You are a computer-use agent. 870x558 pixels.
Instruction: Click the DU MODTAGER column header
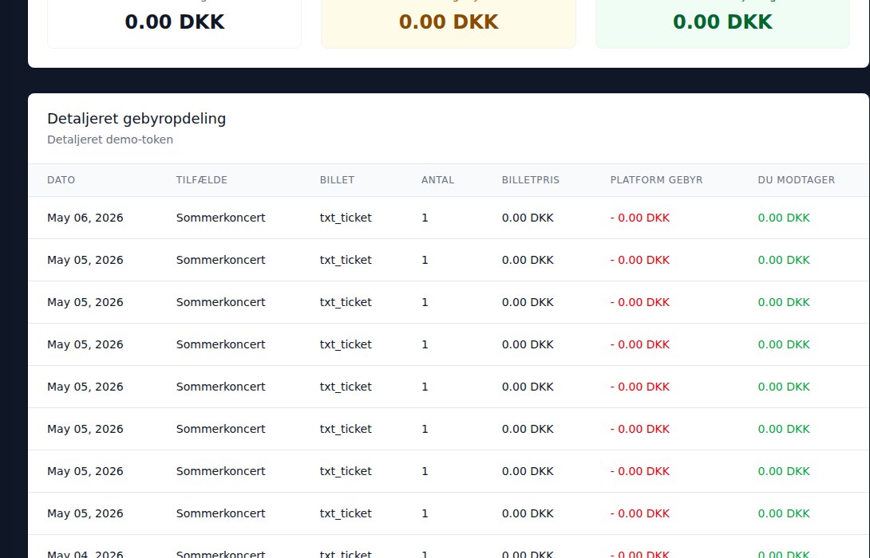pyautogui.click(x=797, y=180)
